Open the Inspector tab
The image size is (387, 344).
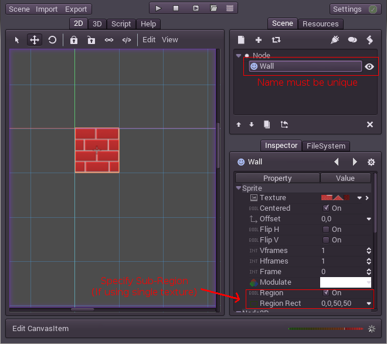[281, 146]
